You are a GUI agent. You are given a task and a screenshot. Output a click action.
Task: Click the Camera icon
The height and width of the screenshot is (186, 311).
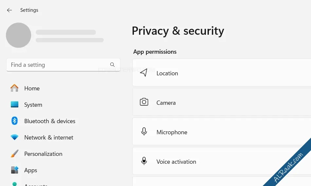click(144, 102)
